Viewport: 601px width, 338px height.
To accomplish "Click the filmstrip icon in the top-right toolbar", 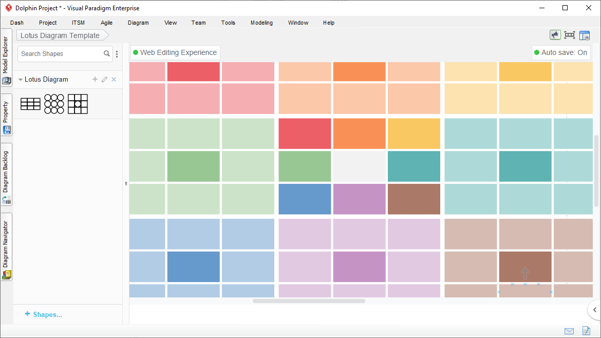I will (x=570, y=35).
